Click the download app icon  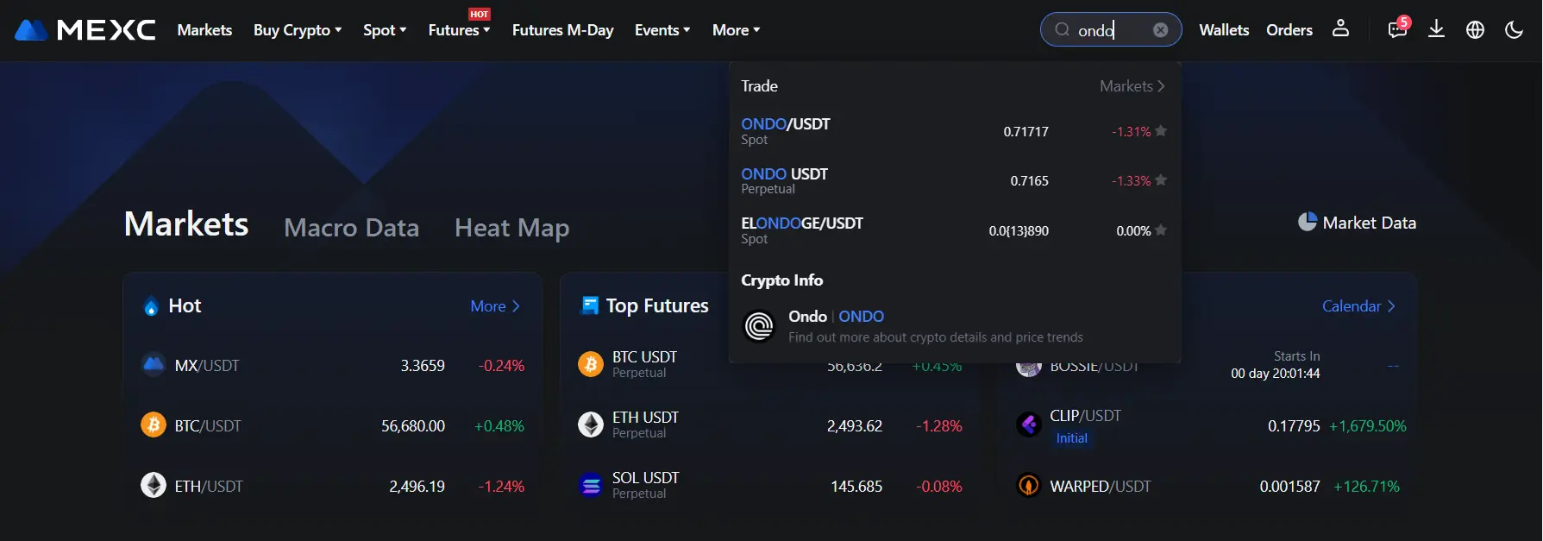(1436, 29)
